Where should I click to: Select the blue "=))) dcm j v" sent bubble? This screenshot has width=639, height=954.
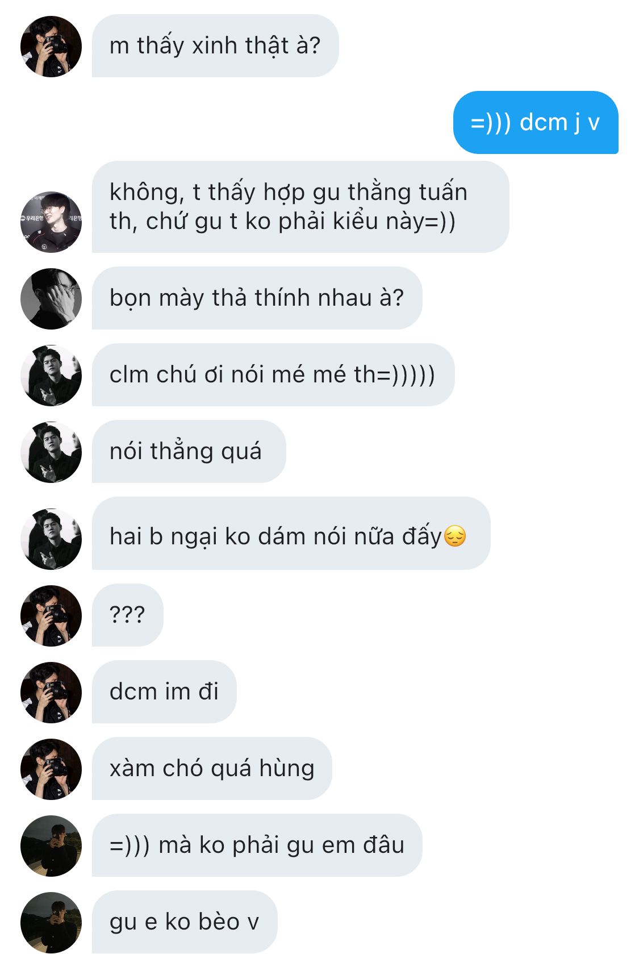pyautogui.click(x=536, y=122)
